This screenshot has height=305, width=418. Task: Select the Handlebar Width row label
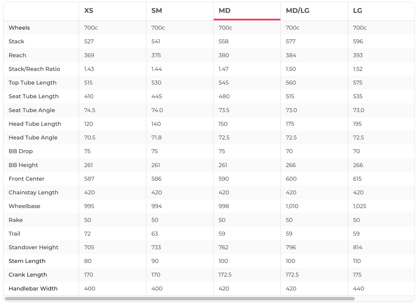tap(33, 288)
